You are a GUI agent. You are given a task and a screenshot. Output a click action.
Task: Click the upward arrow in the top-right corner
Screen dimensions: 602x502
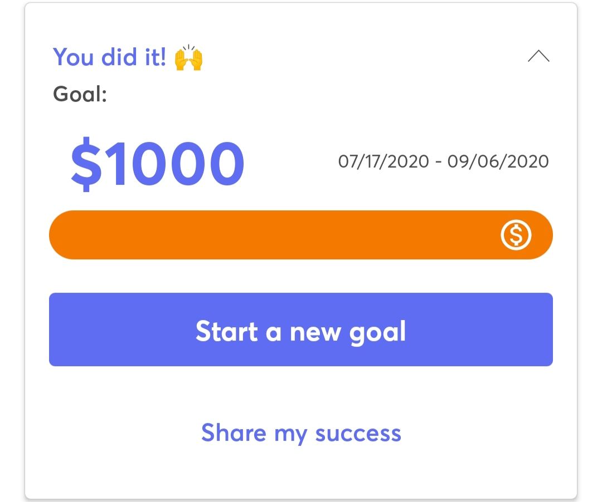point(538,56)
